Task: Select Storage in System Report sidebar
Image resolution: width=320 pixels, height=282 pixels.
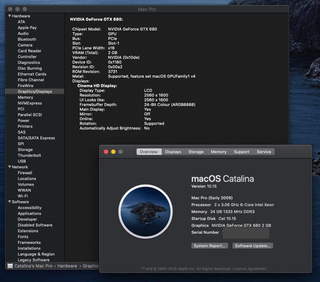Action: click(x=25, y=149)
